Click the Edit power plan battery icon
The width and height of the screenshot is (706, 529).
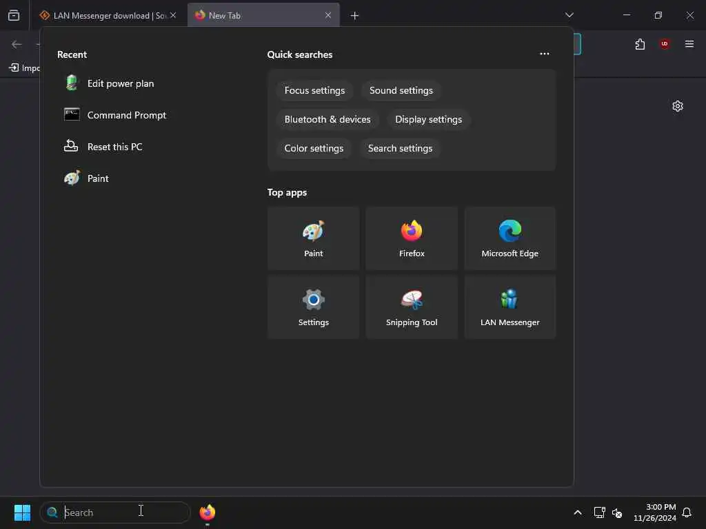point(72,83)
